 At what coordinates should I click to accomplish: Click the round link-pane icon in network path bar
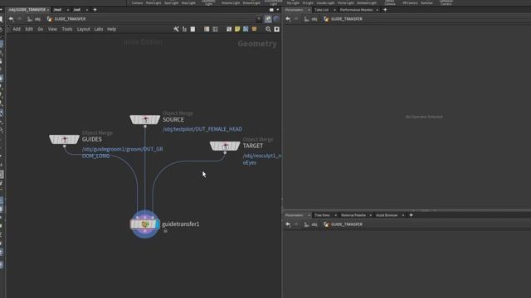tap(276, 19)
